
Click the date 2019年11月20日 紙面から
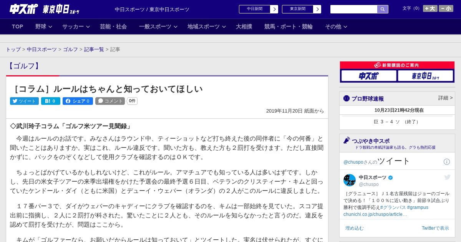click(x=295, y=111)
